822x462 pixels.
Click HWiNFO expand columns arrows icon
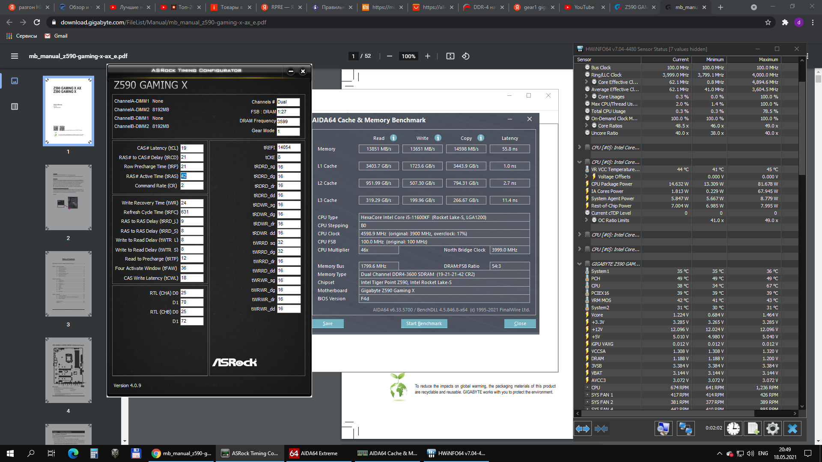coord(583,428)
